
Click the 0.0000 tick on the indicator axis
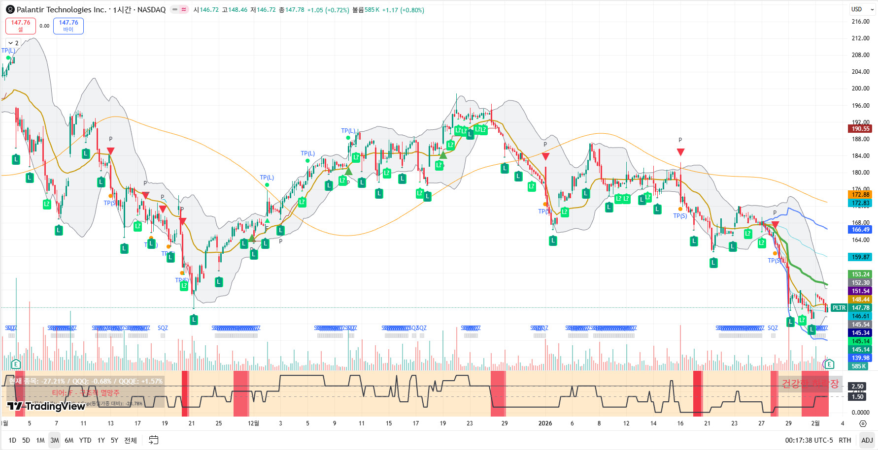click(860, 413)
